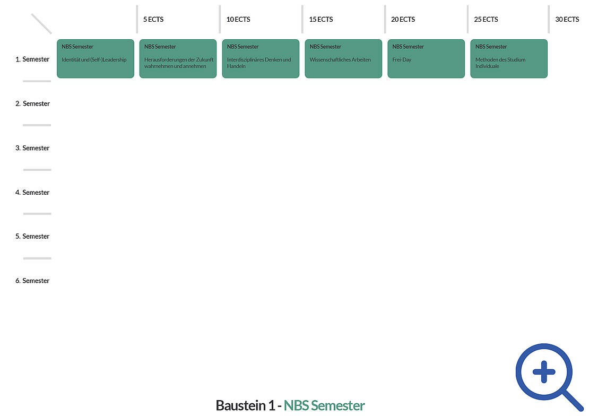The image size is (589, 416).
Task: Click the green NBS Semester caption text
Action: point(324,406)
